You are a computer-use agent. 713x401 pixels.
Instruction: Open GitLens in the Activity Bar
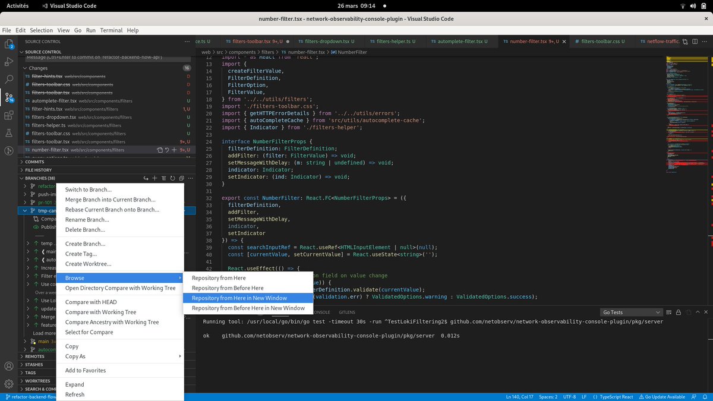pos(10,149)
